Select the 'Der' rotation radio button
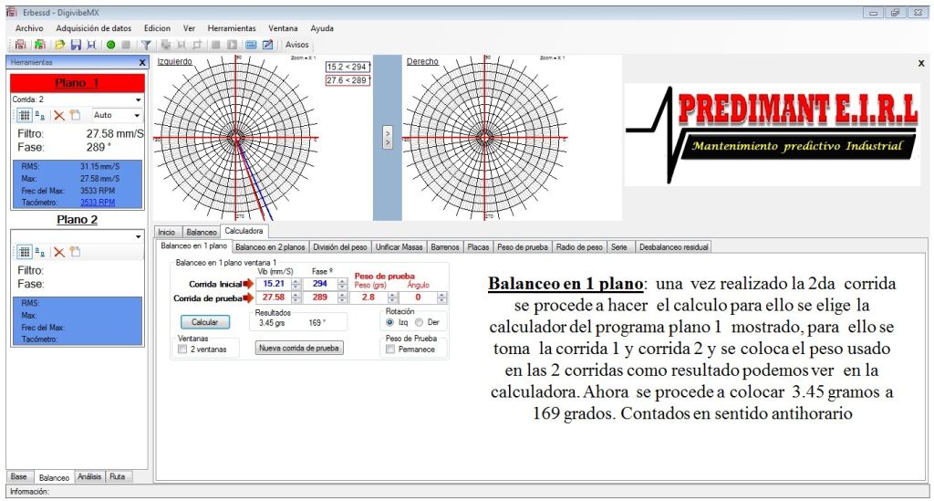Screen dimensions: 934x501 420,322
